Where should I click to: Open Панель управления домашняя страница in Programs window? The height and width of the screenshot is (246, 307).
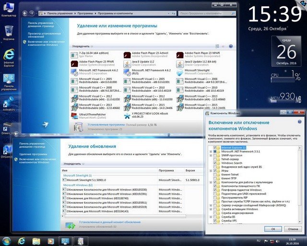click(x=41, y=25)
